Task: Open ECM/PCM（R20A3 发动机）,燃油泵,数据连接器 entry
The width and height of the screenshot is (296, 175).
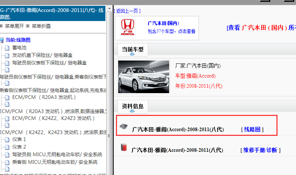Action: pyautogui.click(x=53, y=111)
